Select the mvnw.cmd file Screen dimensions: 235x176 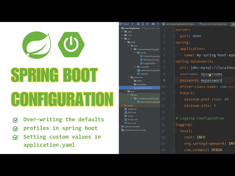click(131, 120)
